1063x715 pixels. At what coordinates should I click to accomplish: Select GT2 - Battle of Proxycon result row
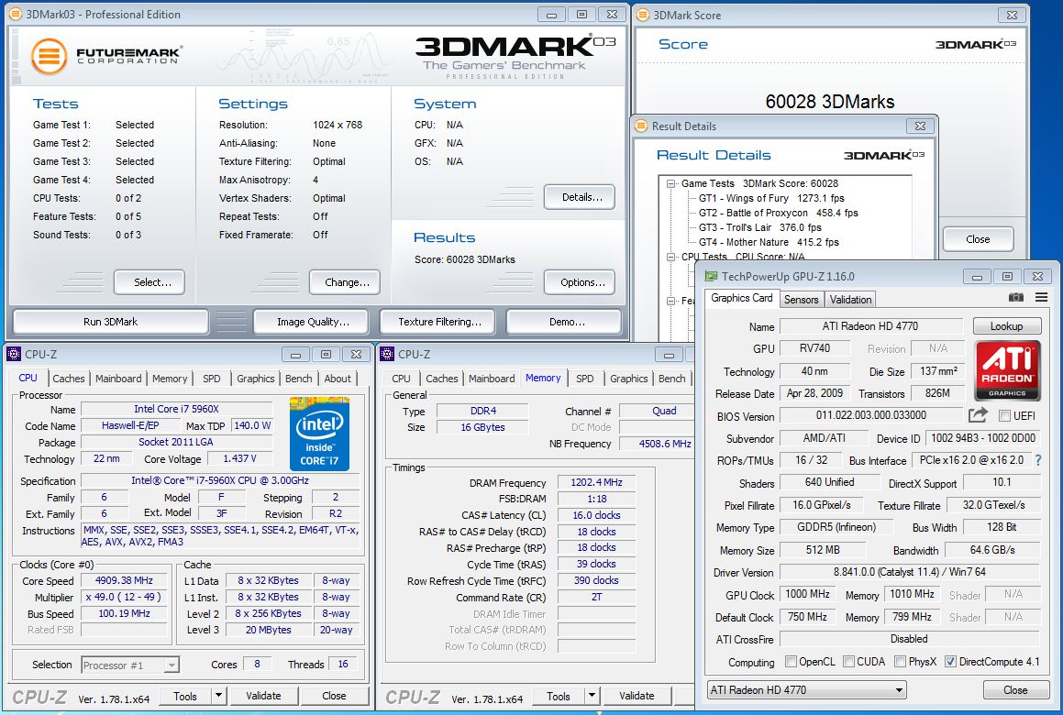click(x=778, y=213)
